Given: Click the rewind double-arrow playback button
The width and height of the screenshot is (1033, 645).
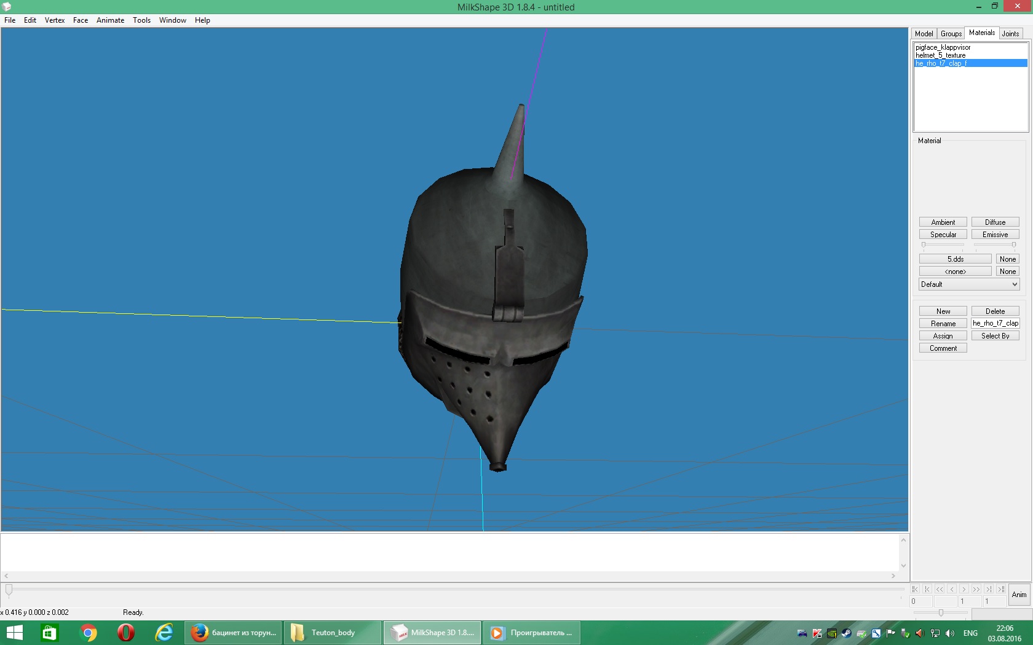Looking at the screenshot, I should pyautogui.click(x=940, y=589).
